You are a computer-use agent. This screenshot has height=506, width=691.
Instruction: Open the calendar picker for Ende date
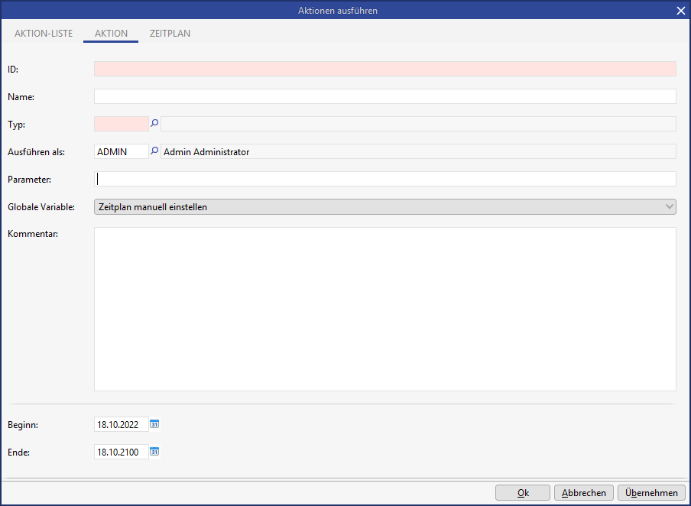coord(154,452)
